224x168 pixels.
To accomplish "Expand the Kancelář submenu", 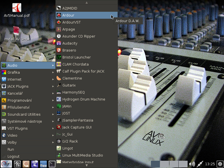I will coord(28,93).
